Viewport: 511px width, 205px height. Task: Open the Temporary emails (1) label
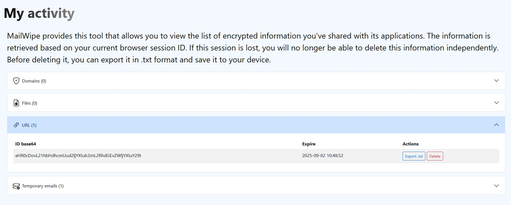point(43,186)
